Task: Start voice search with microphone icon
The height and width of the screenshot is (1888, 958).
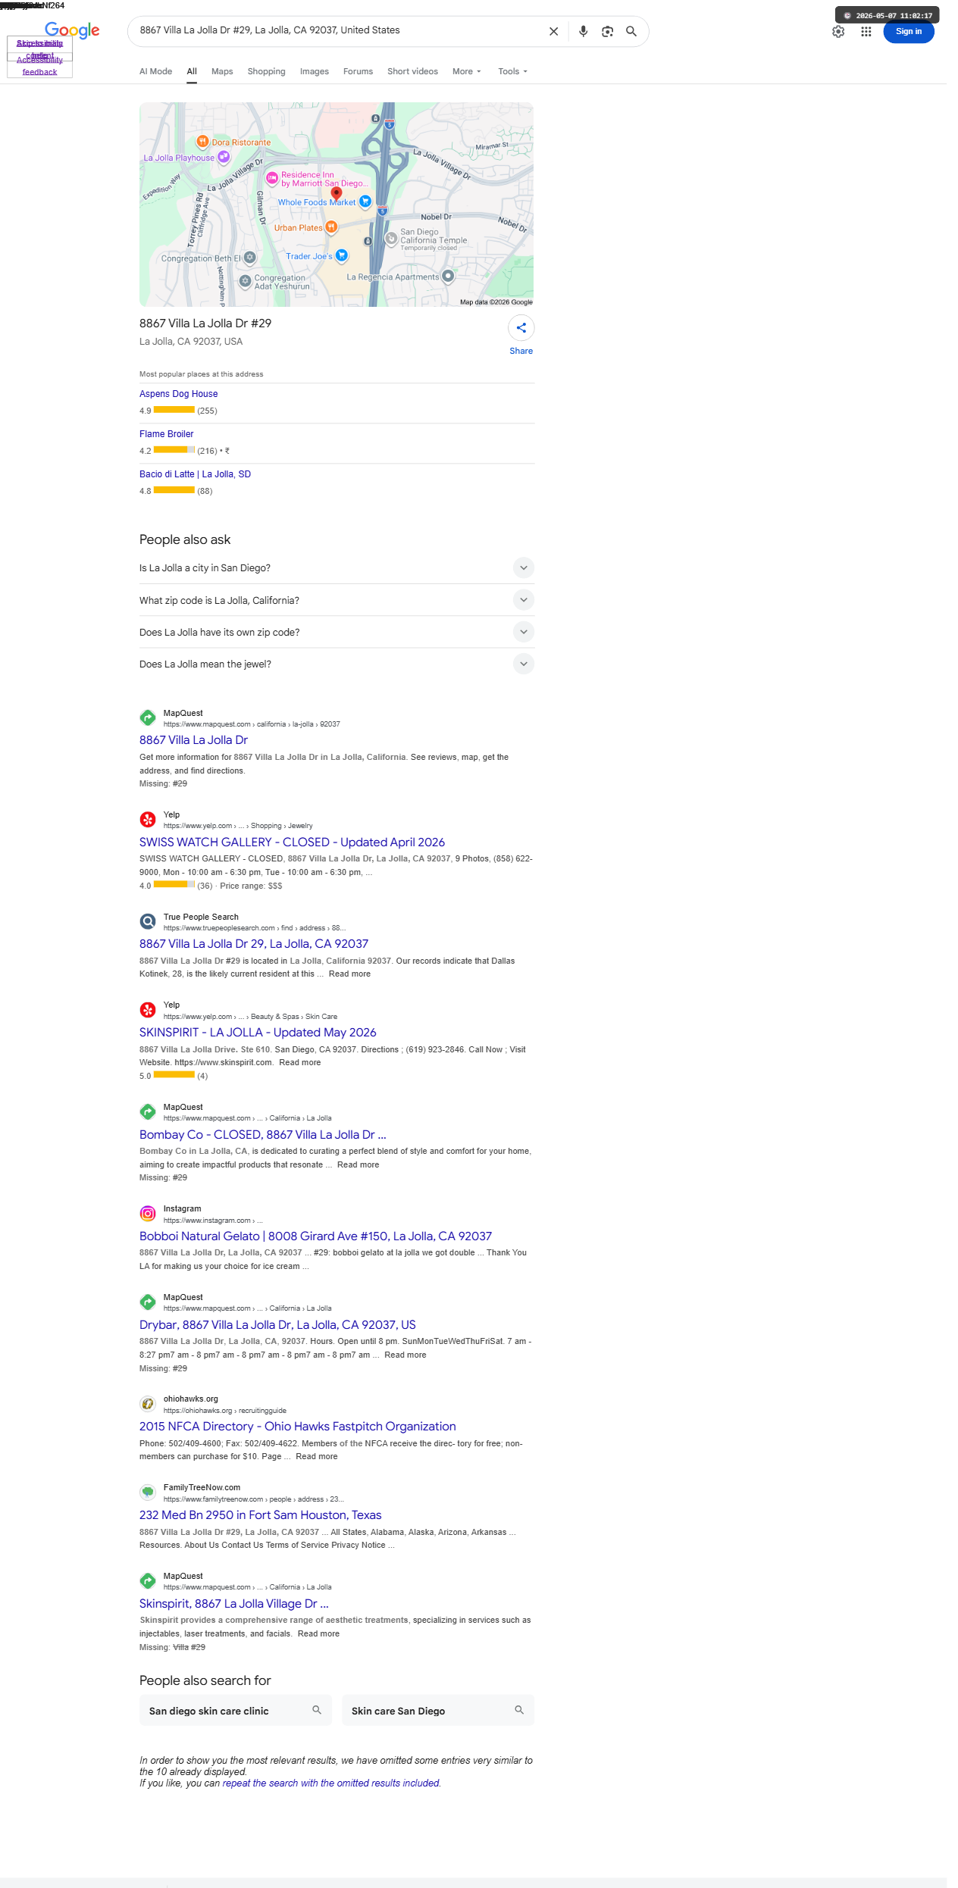Action: click(x=583, y=31)
